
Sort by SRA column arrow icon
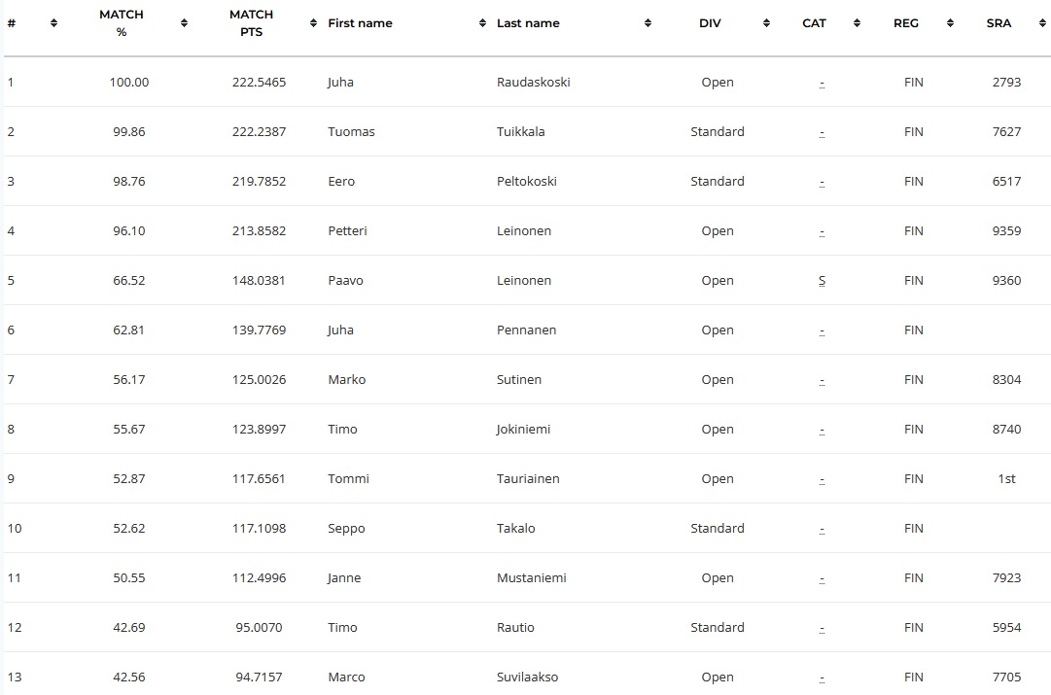pos(1042,22)
